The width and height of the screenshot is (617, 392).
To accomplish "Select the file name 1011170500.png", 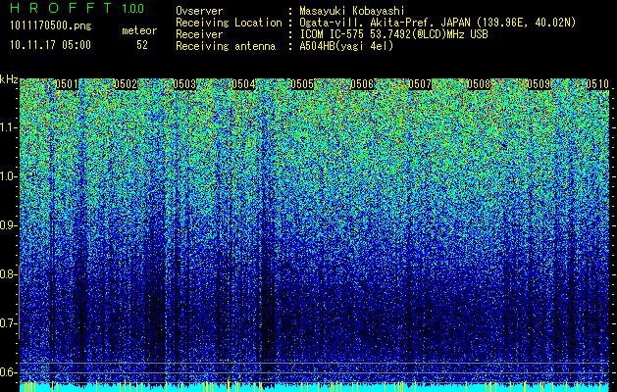I will (51, 26).
